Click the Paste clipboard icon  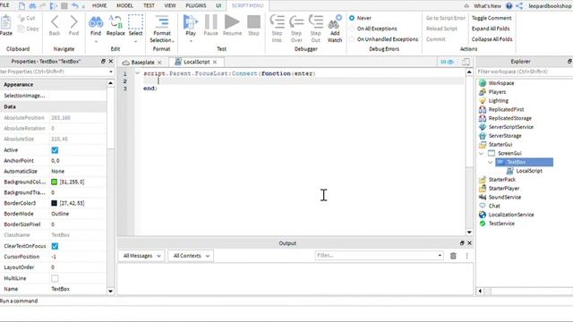5,22
